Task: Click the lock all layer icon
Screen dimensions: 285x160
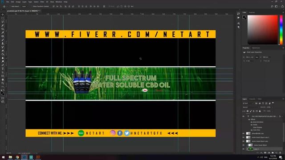Action: (260, 111)
